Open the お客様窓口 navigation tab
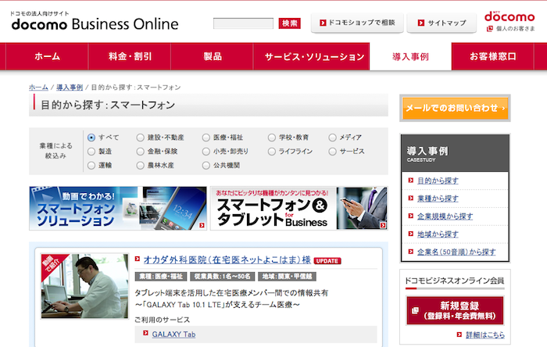 pos(492,56)
